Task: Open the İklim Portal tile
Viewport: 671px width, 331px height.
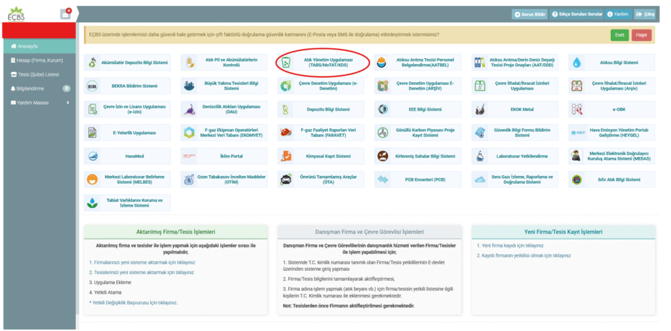Action: [223, 156]
